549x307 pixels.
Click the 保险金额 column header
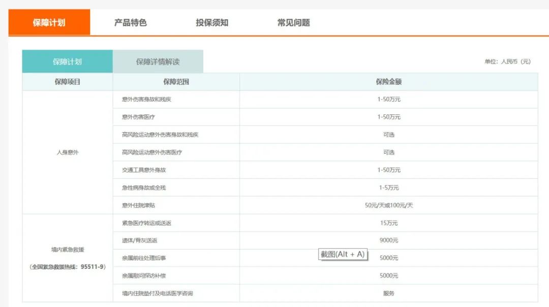pyautogui.click(x=389, y=81)
